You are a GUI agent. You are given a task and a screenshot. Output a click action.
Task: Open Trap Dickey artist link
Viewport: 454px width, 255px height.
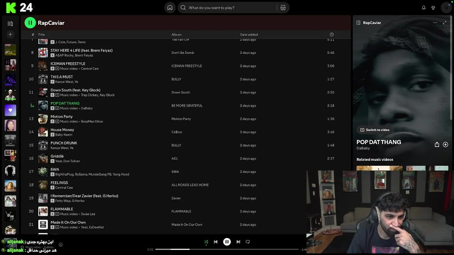point(89,95)
